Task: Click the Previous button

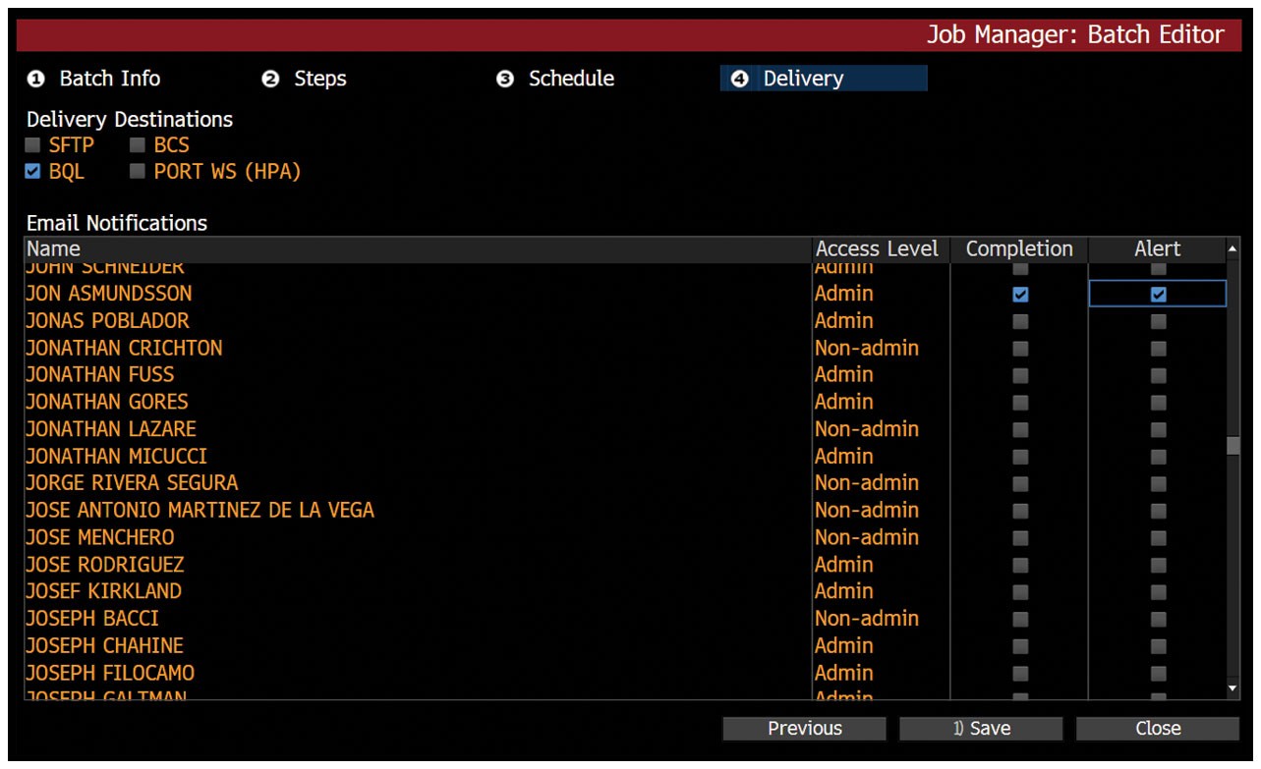Action: (x=805, y=729)
